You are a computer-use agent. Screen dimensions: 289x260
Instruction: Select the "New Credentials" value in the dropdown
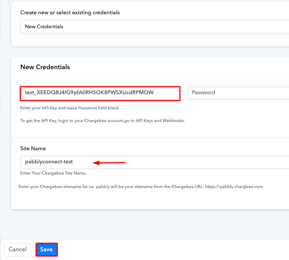click(44, 27)
